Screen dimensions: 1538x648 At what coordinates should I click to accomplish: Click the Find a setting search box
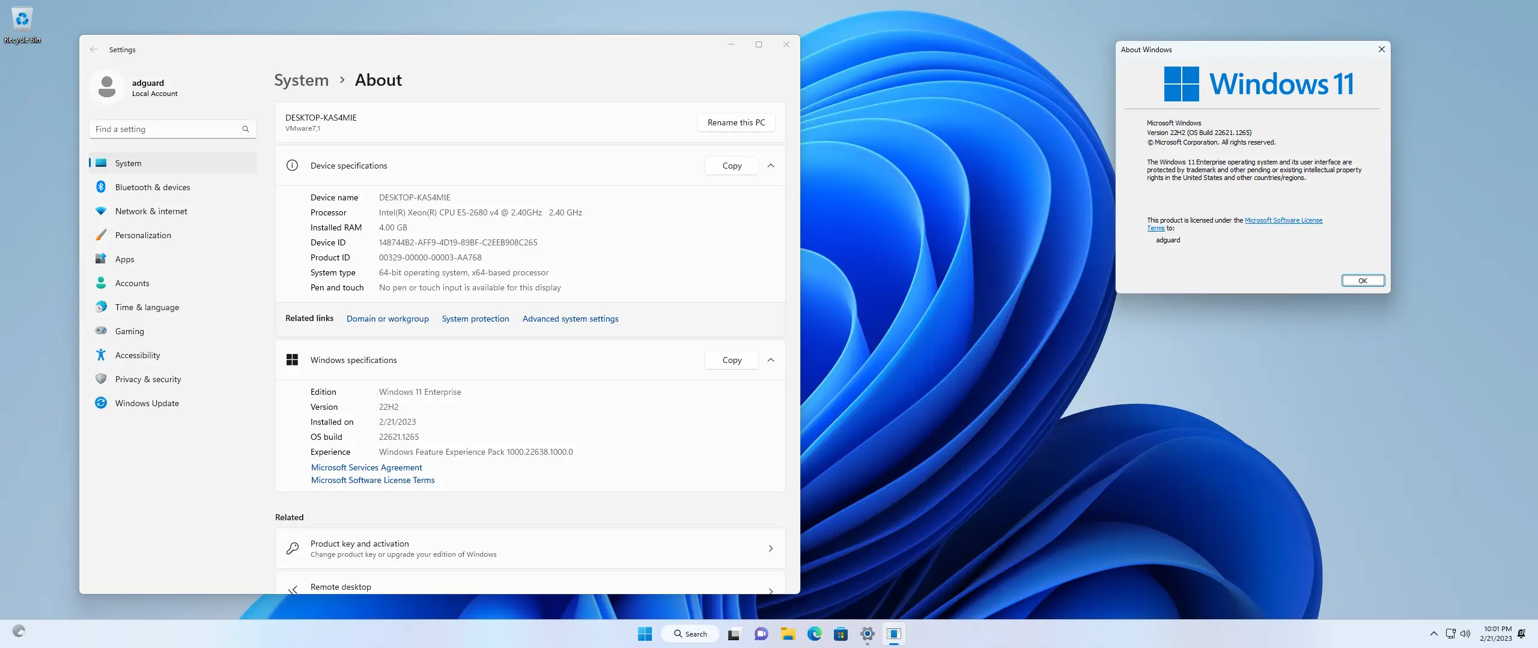172,128
